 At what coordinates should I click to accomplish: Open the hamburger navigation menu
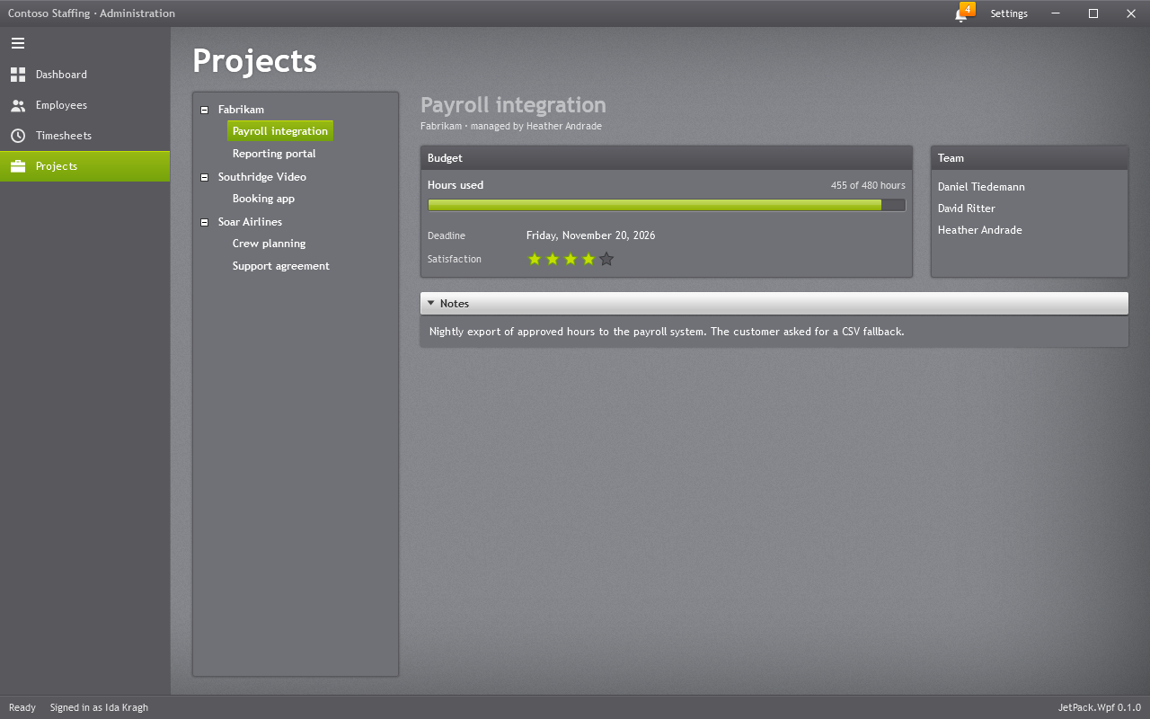(x=18, y=43)
